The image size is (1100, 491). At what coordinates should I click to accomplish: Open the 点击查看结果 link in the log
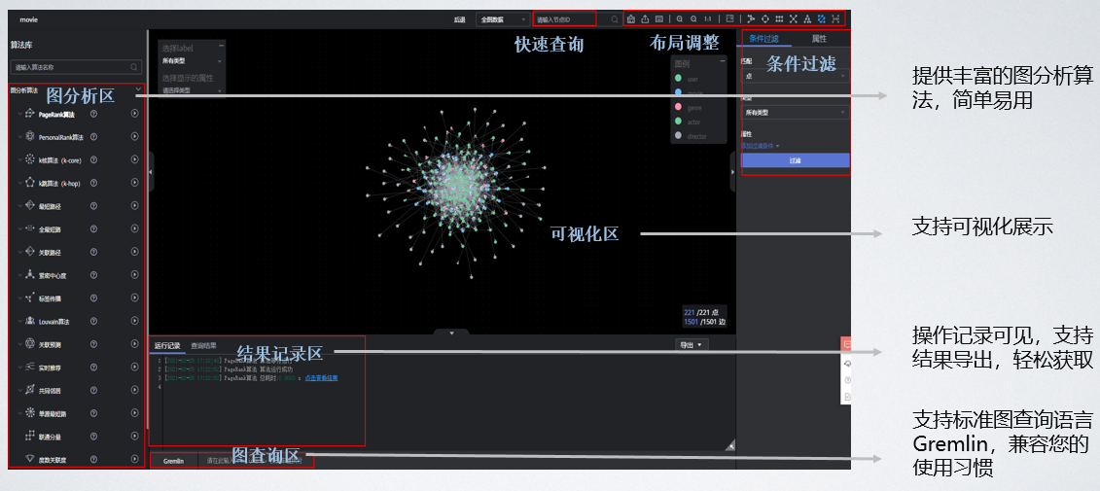[x=321, y=378]
